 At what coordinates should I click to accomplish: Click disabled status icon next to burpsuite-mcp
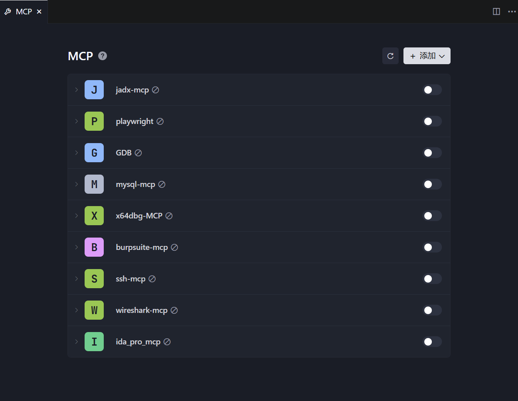[174, 248]
